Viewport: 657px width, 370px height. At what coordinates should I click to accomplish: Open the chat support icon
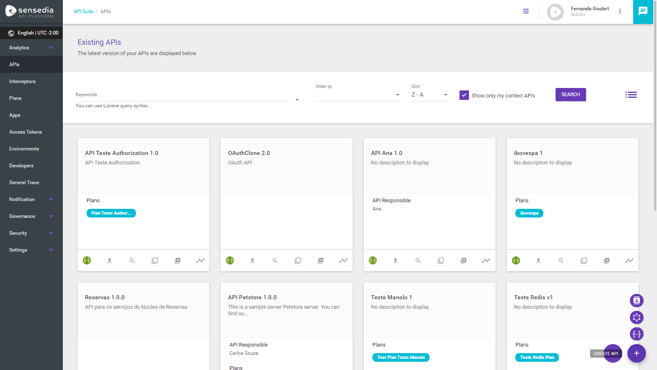[x=643, y=12]
